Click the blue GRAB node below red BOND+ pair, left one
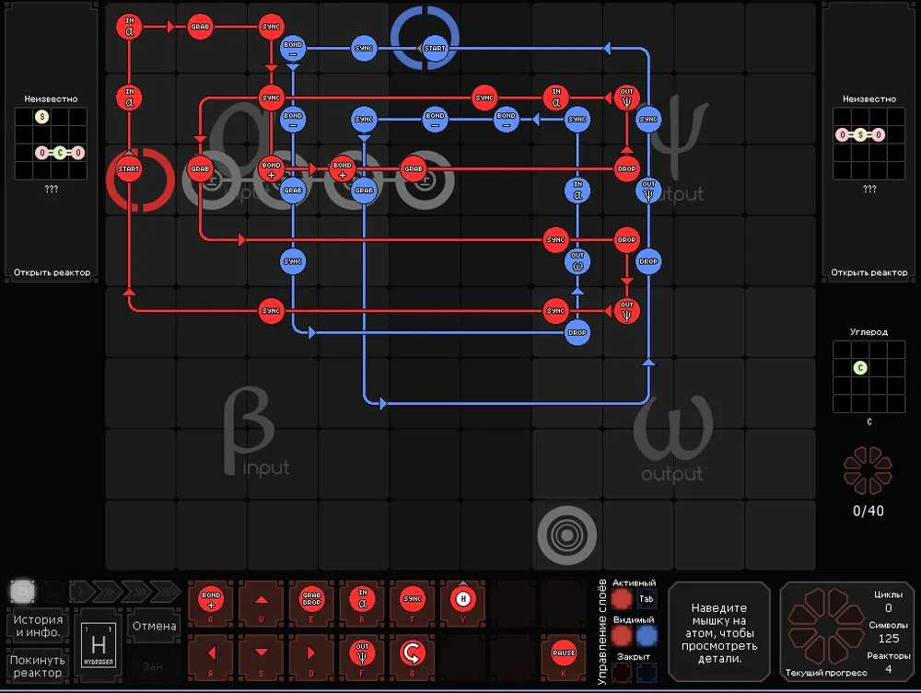 293,191
